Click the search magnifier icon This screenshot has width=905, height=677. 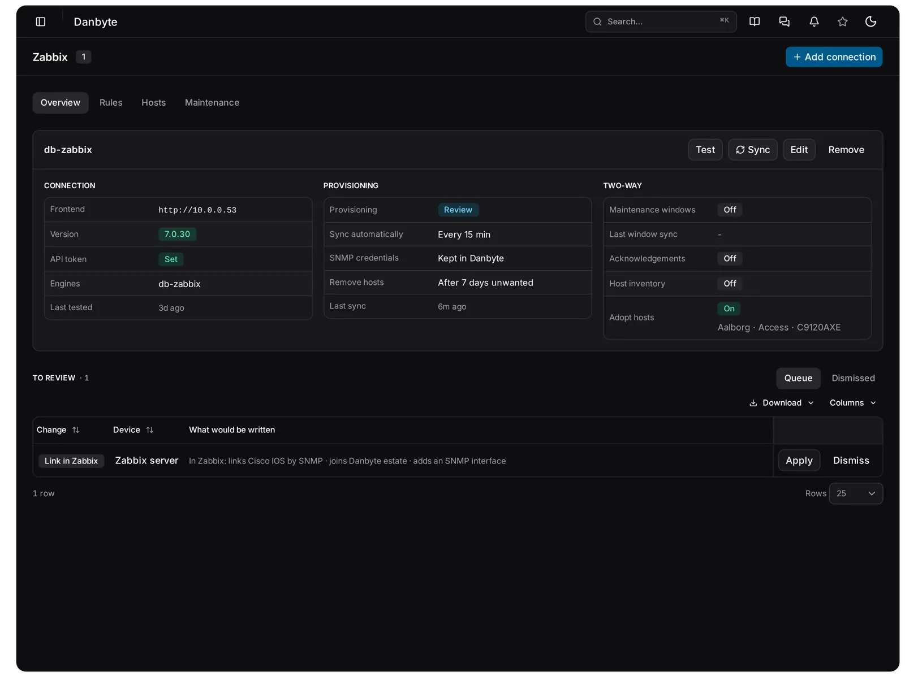click(597, 21)
